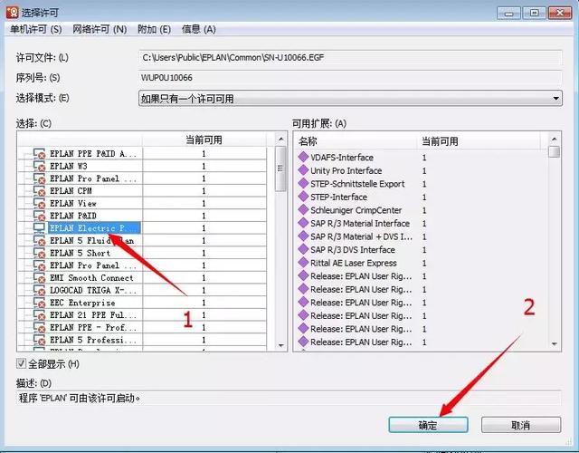Select SAP R/3 DVS Interface extension
The width and height of the screenshot is (579, 453).
[353, 250]
